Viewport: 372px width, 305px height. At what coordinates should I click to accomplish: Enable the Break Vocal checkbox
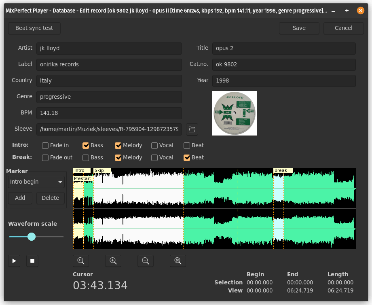pos(154,158)
